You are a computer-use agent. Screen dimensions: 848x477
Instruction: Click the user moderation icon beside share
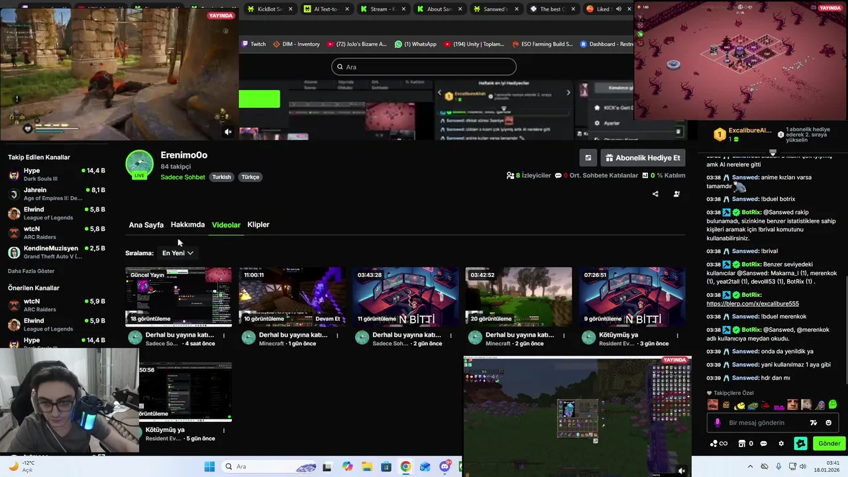click(676, 194)
